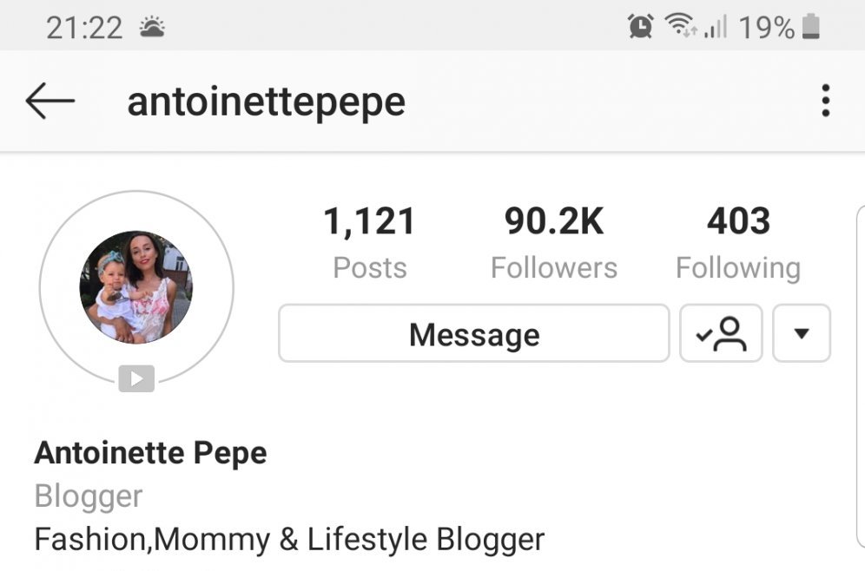The width and height of the screenshot is (865, 571).
Task: Open the profile picture story
Action: coord(136,287)
